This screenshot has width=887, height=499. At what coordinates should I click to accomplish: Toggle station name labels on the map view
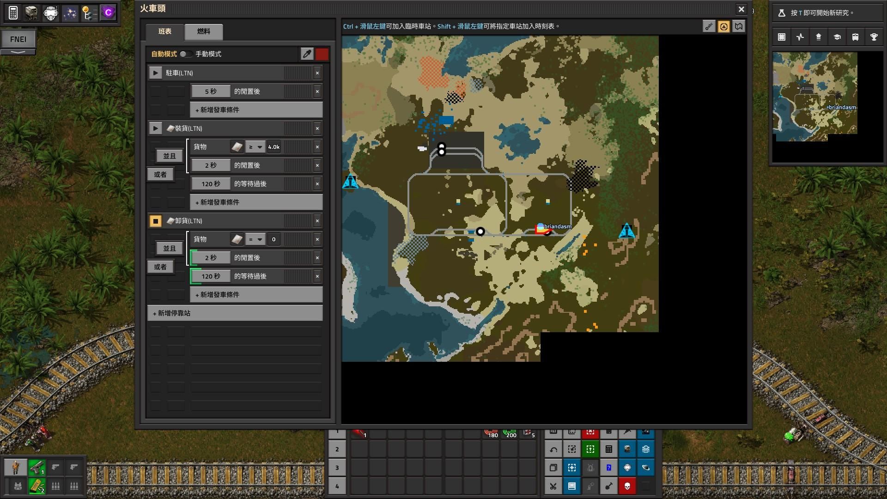pos(708,26)
